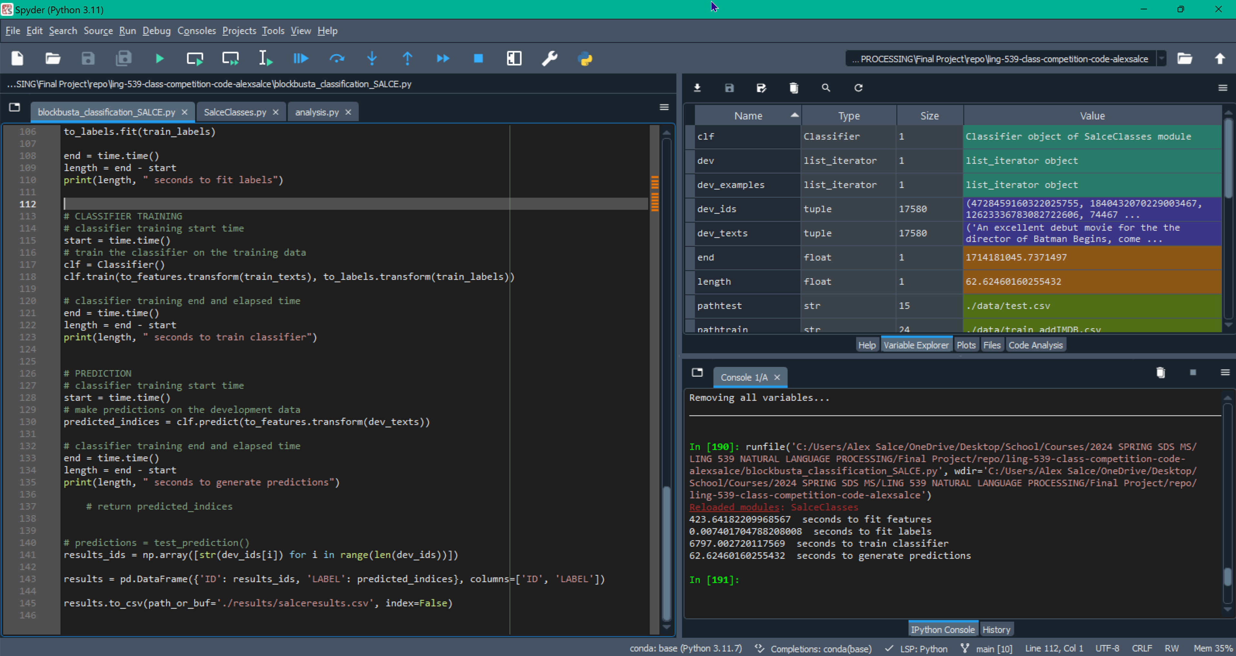Click the Variable Explorer tab

915,345
